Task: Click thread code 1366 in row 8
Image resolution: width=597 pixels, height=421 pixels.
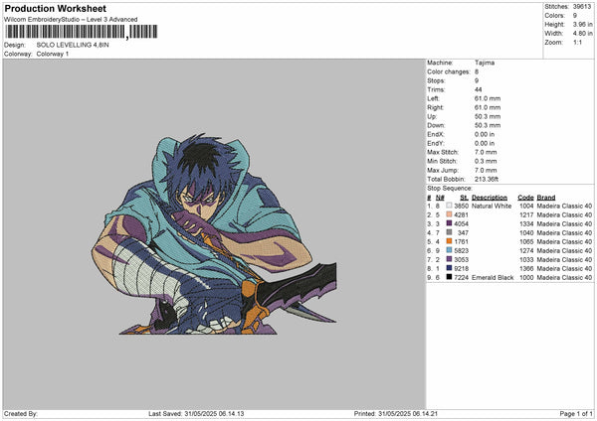Action: tap(526, 268)
